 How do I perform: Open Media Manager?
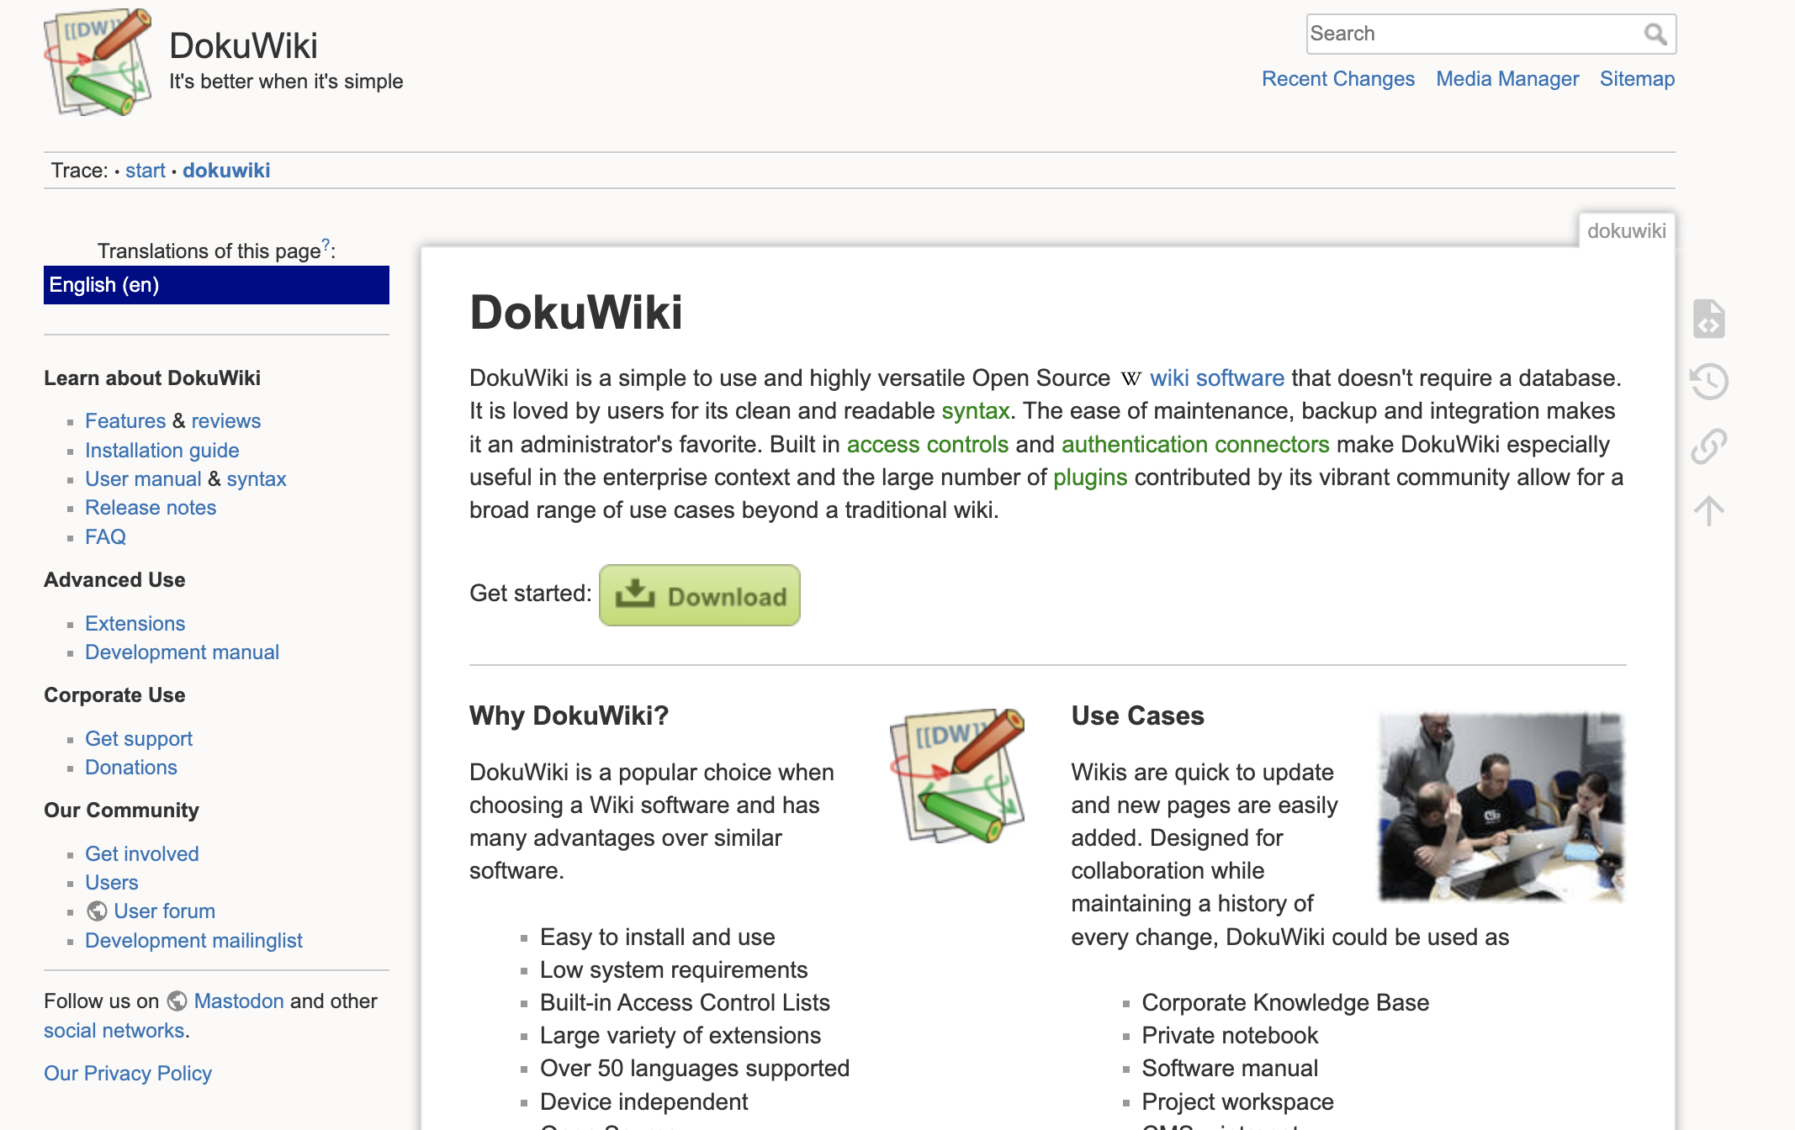pos(1507,79)
